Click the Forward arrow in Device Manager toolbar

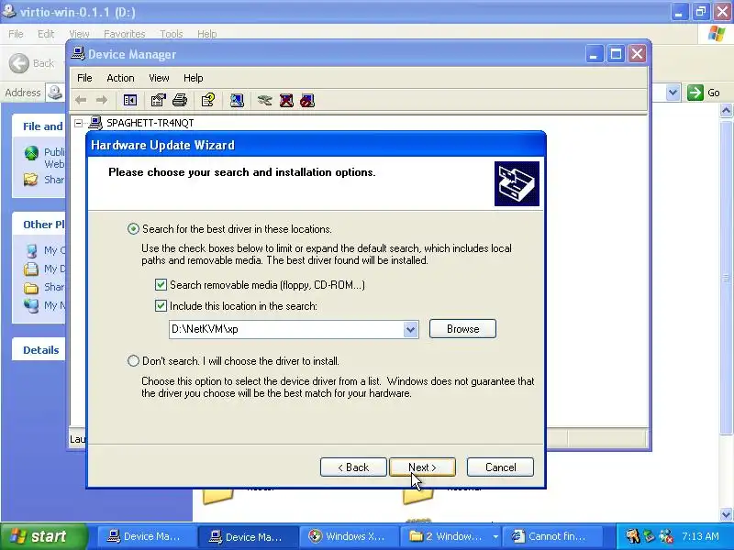pos(102,100)
